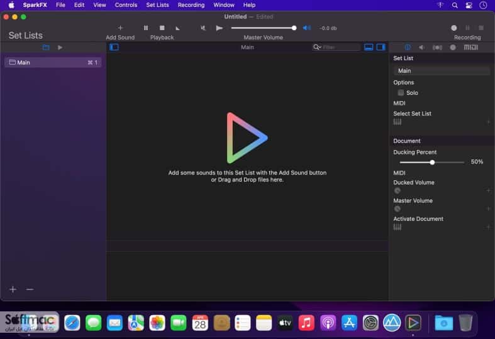
Task: Open the View menu
Action: point(99,5)
